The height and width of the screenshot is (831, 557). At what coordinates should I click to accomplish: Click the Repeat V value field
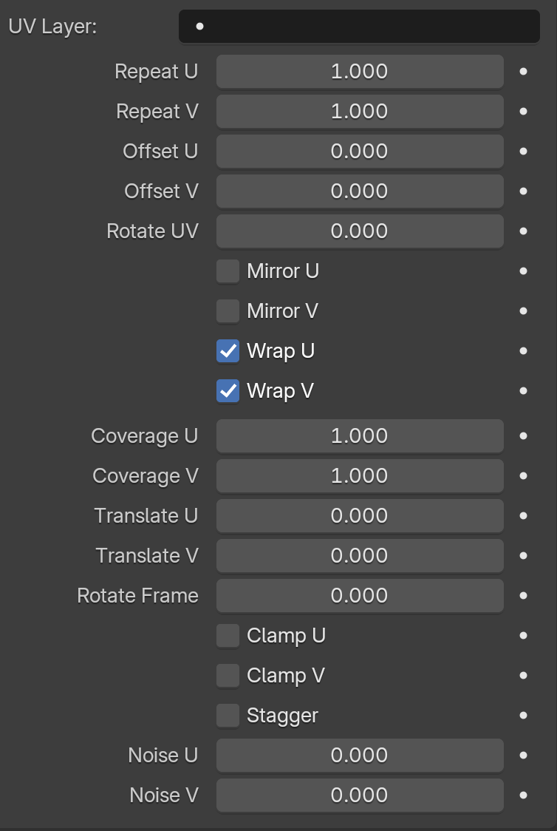point(360,112)
